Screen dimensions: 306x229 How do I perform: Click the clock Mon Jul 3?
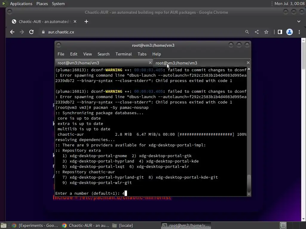click(289, 4)
